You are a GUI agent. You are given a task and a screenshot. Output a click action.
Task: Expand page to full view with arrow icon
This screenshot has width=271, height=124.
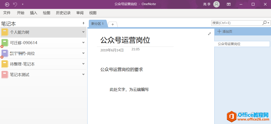point(209,34)
